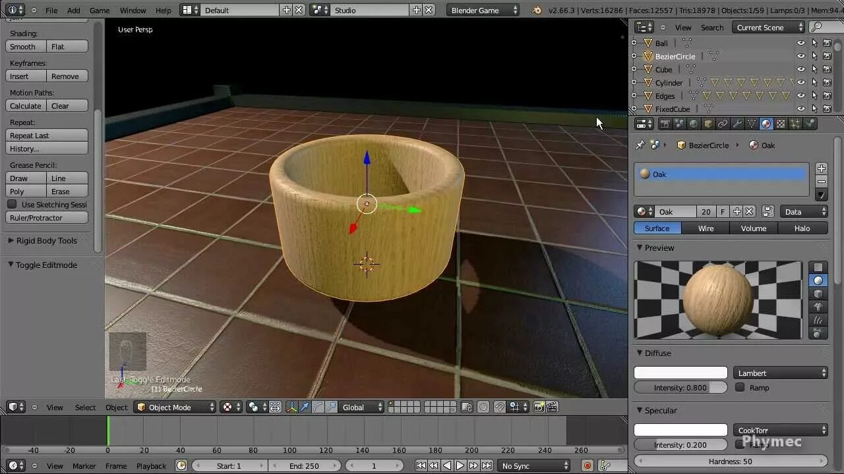The height and width of the screenshot is (474, 844).
Task: Toggle FixedCube visibility eye icon
Action: pyautogui.click(x=801, y=109)
